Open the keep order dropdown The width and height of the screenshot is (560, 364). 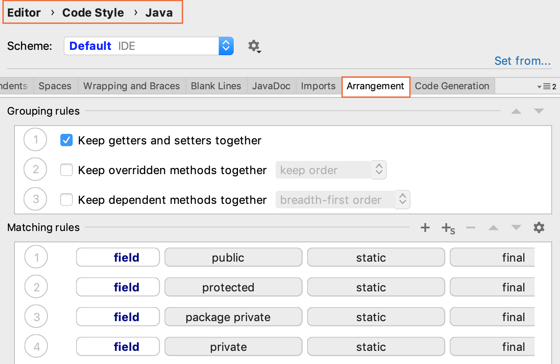point(331,170)
